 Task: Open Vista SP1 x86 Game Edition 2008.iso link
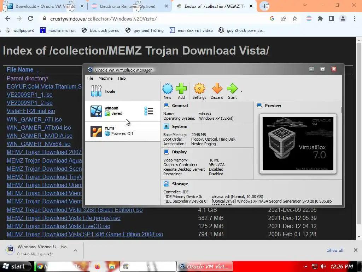pos(85,234)
